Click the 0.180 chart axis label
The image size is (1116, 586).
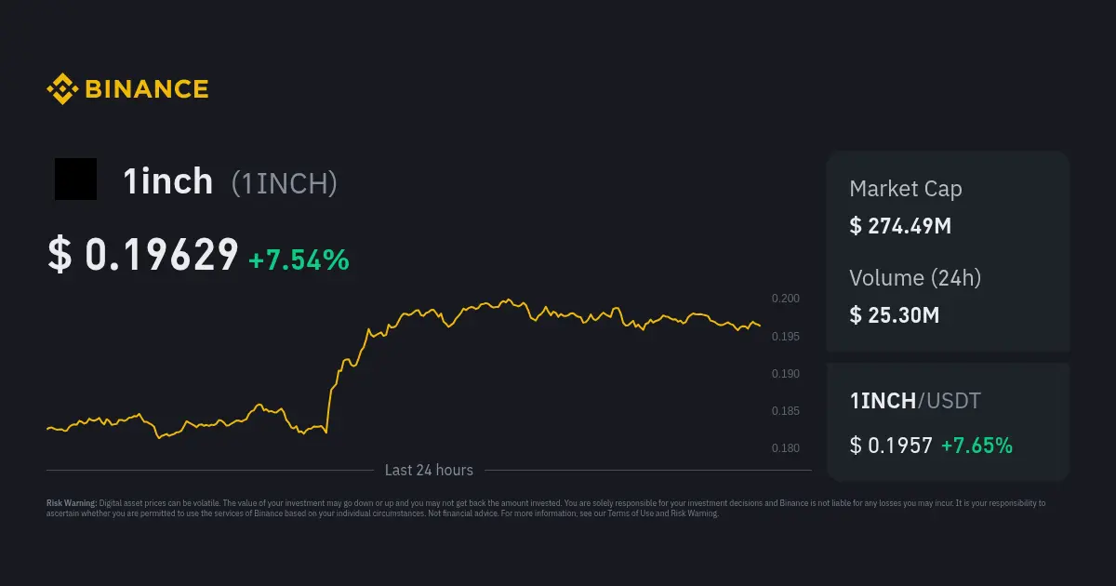coord(785,448)
